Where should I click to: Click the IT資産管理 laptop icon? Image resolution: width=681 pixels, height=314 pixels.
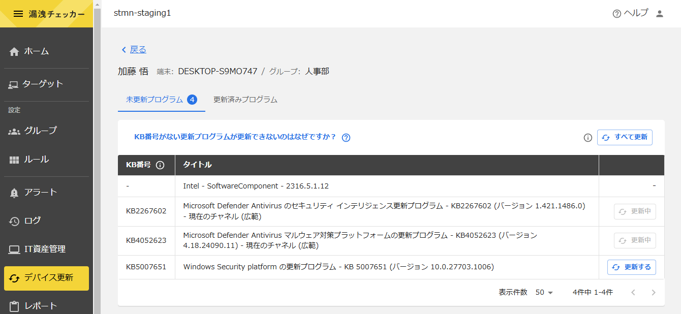(14, 249)
